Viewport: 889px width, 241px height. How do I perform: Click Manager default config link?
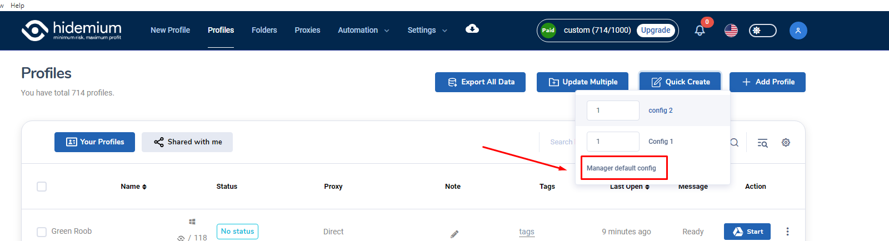point(621,168)
